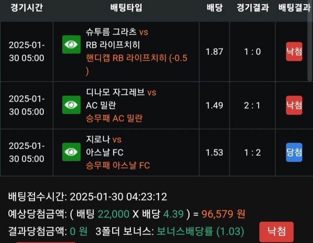Click the green eye icon for Dinamo Zagreb match

(71, 105)
